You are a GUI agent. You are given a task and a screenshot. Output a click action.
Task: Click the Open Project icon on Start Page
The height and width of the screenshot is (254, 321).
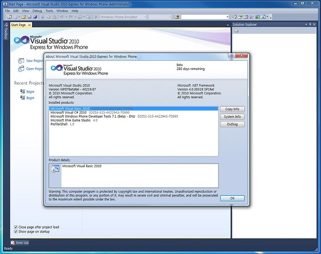click(21, 69)
